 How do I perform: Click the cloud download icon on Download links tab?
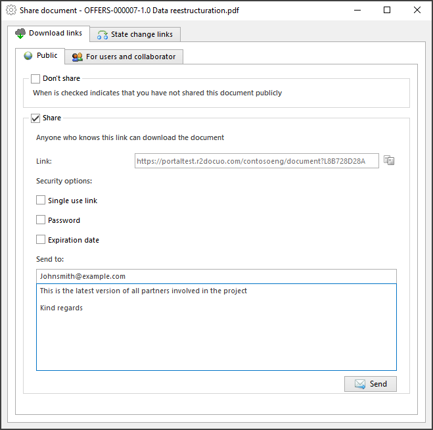(x=20, y=34)
